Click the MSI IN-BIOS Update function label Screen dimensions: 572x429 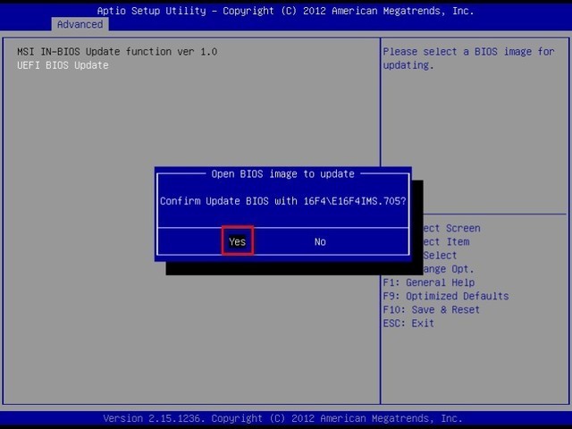pos(116,52)
